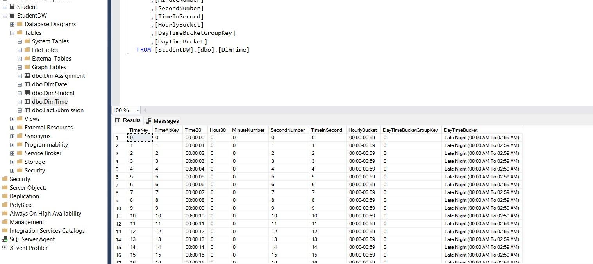Click the StudentDW database icon

(x=12, y=15)
